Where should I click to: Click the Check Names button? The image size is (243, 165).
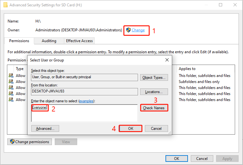click(x=154, y=108)
